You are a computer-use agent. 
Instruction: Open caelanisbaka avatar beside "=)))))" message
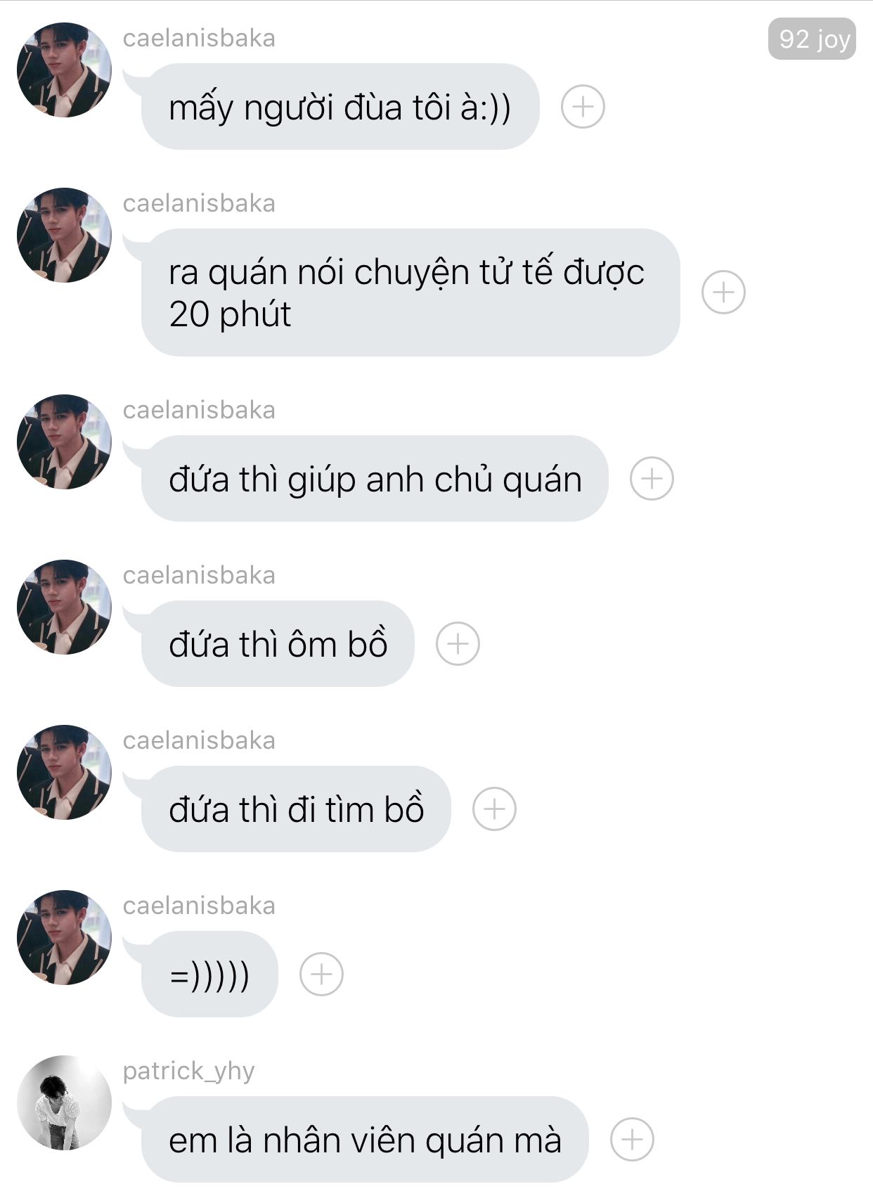coord(64,937)
